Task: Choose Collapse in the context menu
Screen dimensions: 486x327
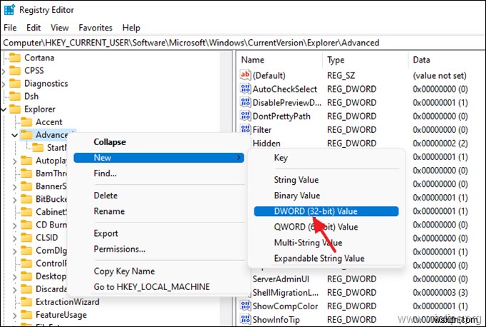Action: 159,142
